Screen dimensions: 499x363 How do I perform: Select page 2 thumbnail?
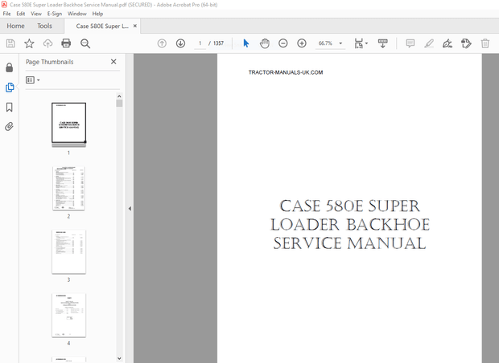[68, 188]
